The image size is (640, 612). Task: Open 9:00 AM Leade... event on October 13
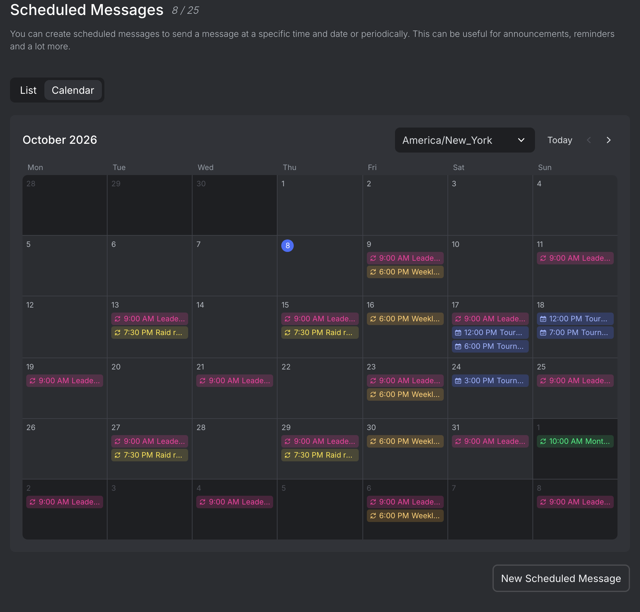click(149, 319)
